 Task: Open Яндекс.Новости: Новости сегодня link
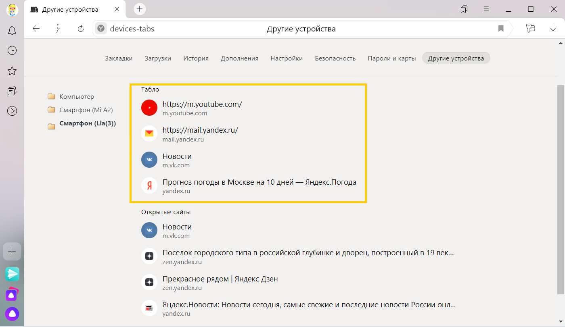[x=309, y=305]
